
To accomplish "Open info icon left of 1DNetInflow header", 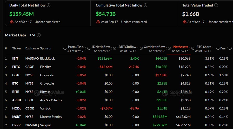I will click(89, 48).
